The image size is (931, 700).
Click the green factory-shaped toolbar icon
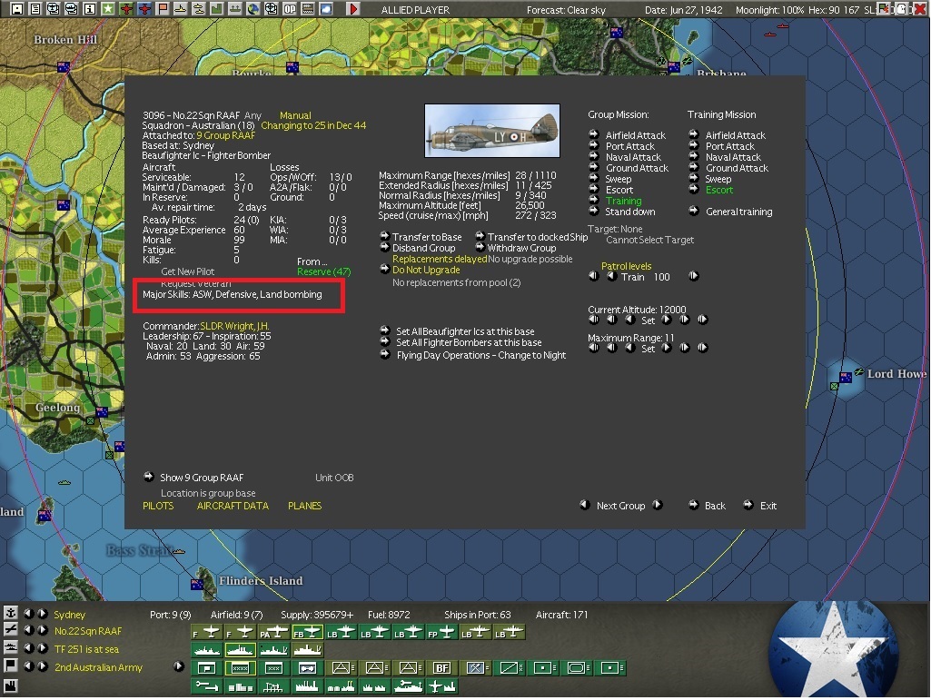click(x=217, y=9)
